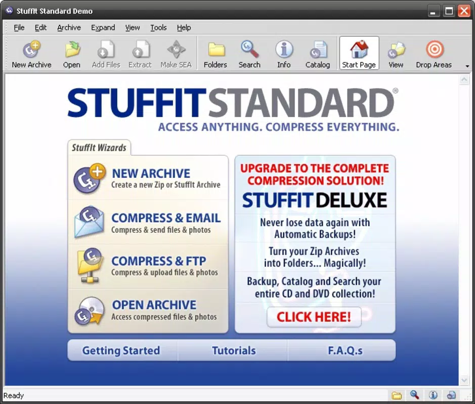Click the folder icon in status bar
The width and height of the screenshot is (475, 404).
pyautogui.click(x=396, y=395)
